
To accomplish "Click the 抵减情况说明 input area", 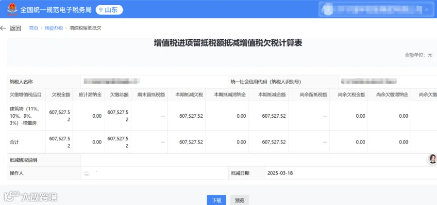I will click(259, 160).
